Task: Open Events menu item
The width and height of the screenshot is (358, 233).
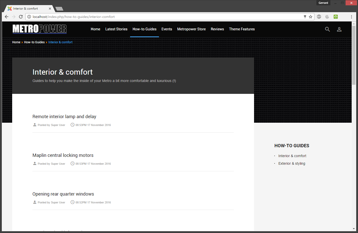Action: click(167, 29)
